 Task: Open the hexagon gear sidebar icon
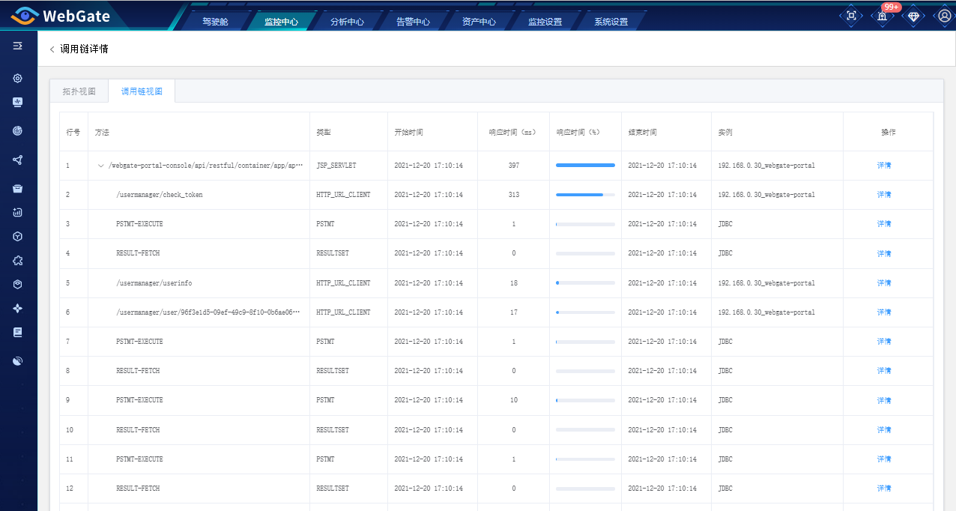click(x=18, y=78)
